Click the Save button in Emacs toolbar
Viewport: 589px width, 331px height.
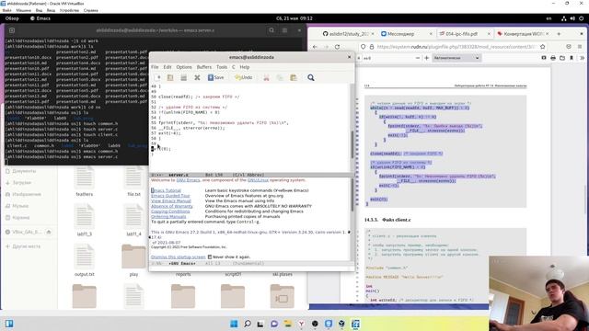[x=216, y=77]
